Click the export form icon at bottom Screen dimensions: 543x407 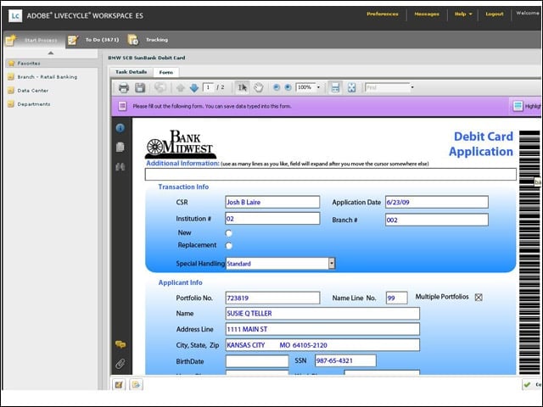point(136,384)
